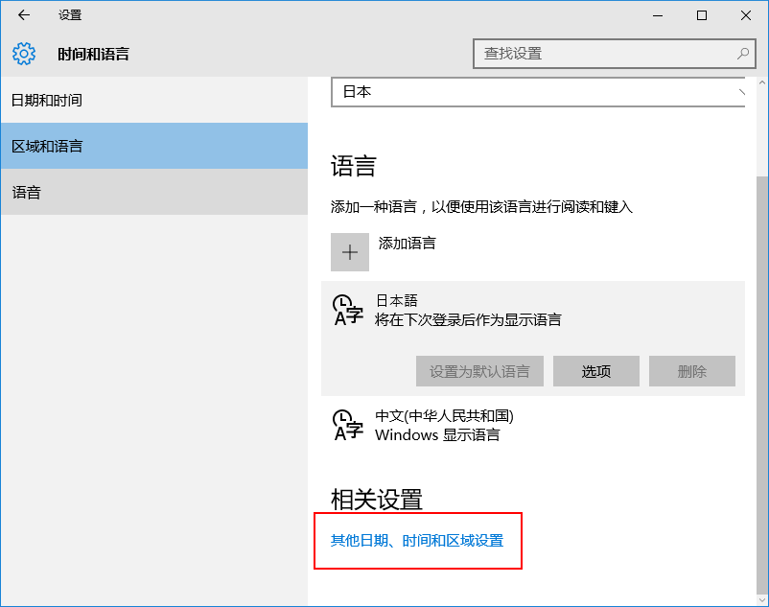This screenshot has width=769, height=607.
Task: Click the plus icon to add language
Action: tap(350, 252)
